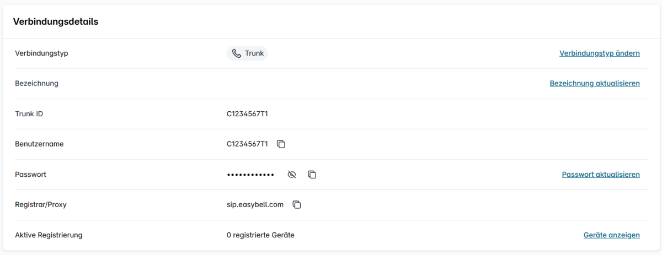This screenshot has height=255, width=662.
Task: Open the Verbindungstyp ändern link
Action: point(599,53)
